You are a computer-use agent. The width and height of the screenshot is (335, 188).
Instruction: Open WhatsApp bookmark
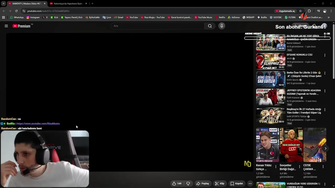coord(17,17)
